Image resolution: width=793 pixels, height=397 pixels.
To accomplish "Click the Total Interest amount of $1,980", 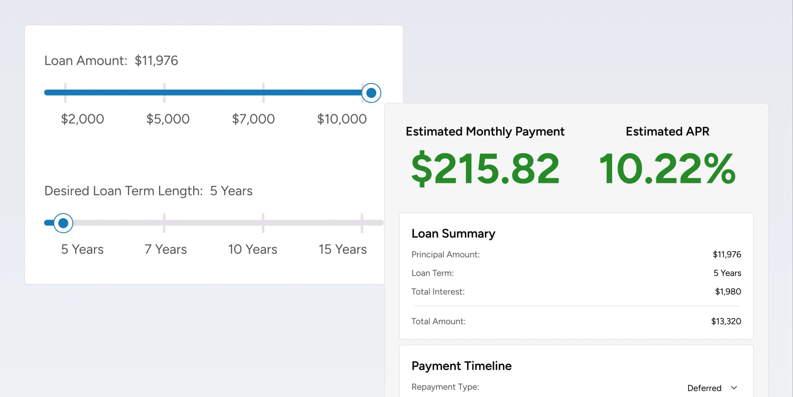I will (x=728, y=292).
